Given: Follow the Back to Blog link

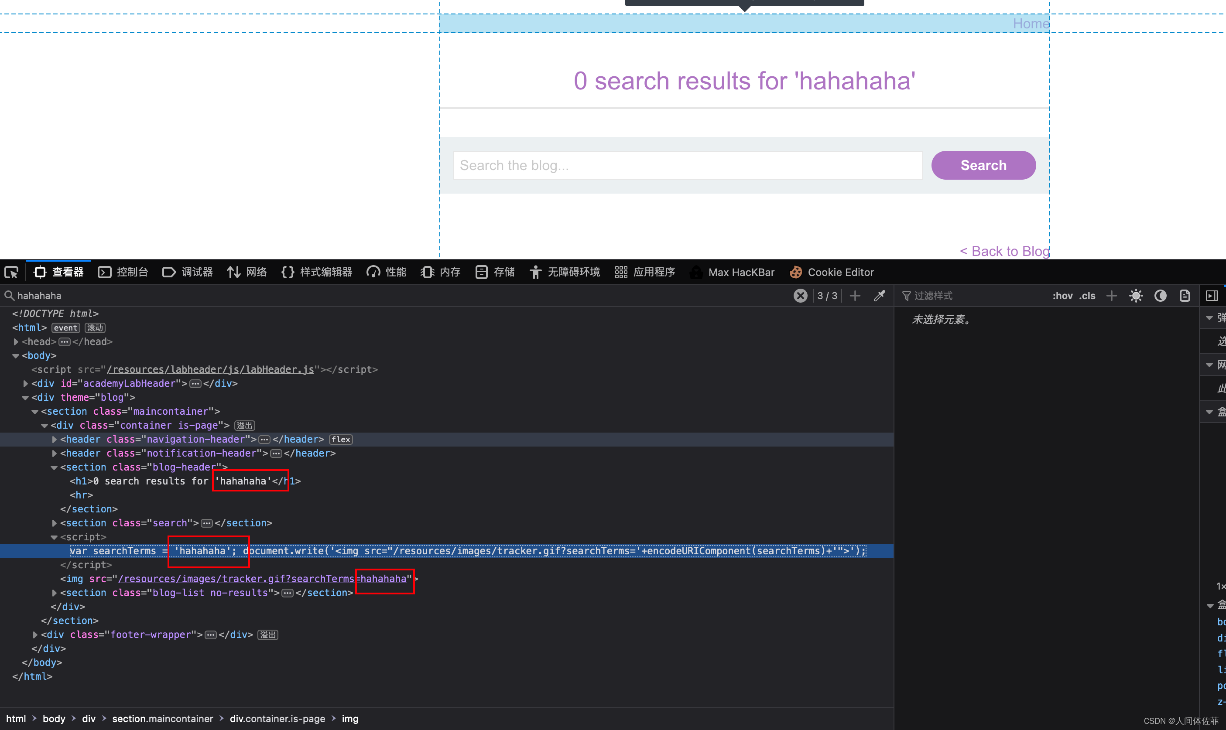Looking at the screenshot, I should point(1004,251).
